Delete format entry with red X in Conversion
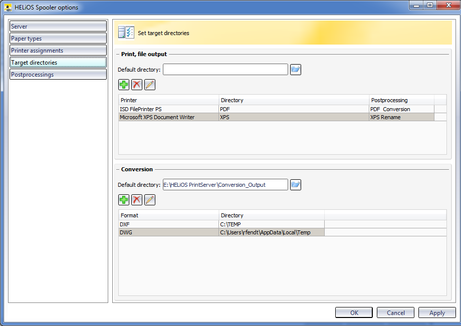461x326 pixels. (x=137, y=200)
